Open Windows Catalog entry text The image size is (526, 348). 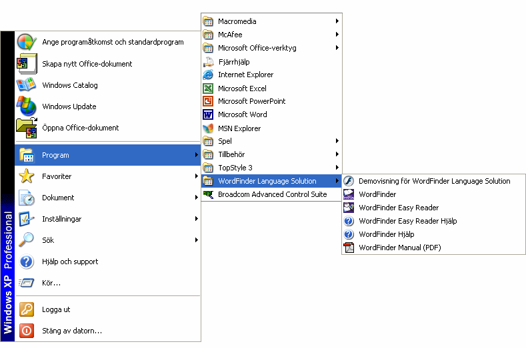70,85
